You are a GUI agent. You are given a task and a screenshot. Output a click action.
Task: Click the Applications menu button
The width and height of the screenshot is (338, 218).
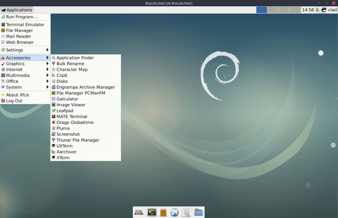click(17, 10)
